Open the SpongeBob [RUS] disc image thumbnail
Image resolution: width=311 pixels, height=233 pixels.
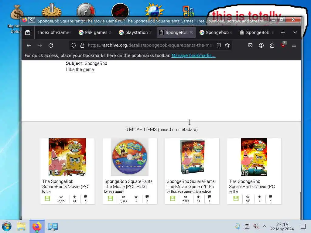(x=129, y=157)
